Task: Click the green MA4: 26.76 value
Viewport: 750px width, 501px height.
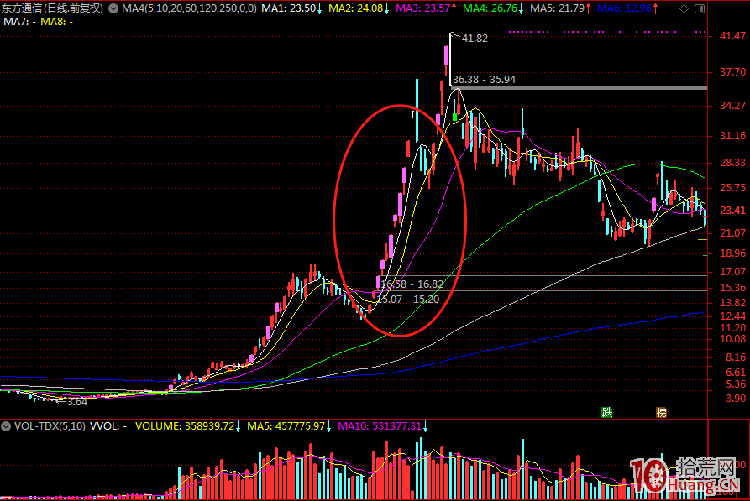Action: coord(490,8)
